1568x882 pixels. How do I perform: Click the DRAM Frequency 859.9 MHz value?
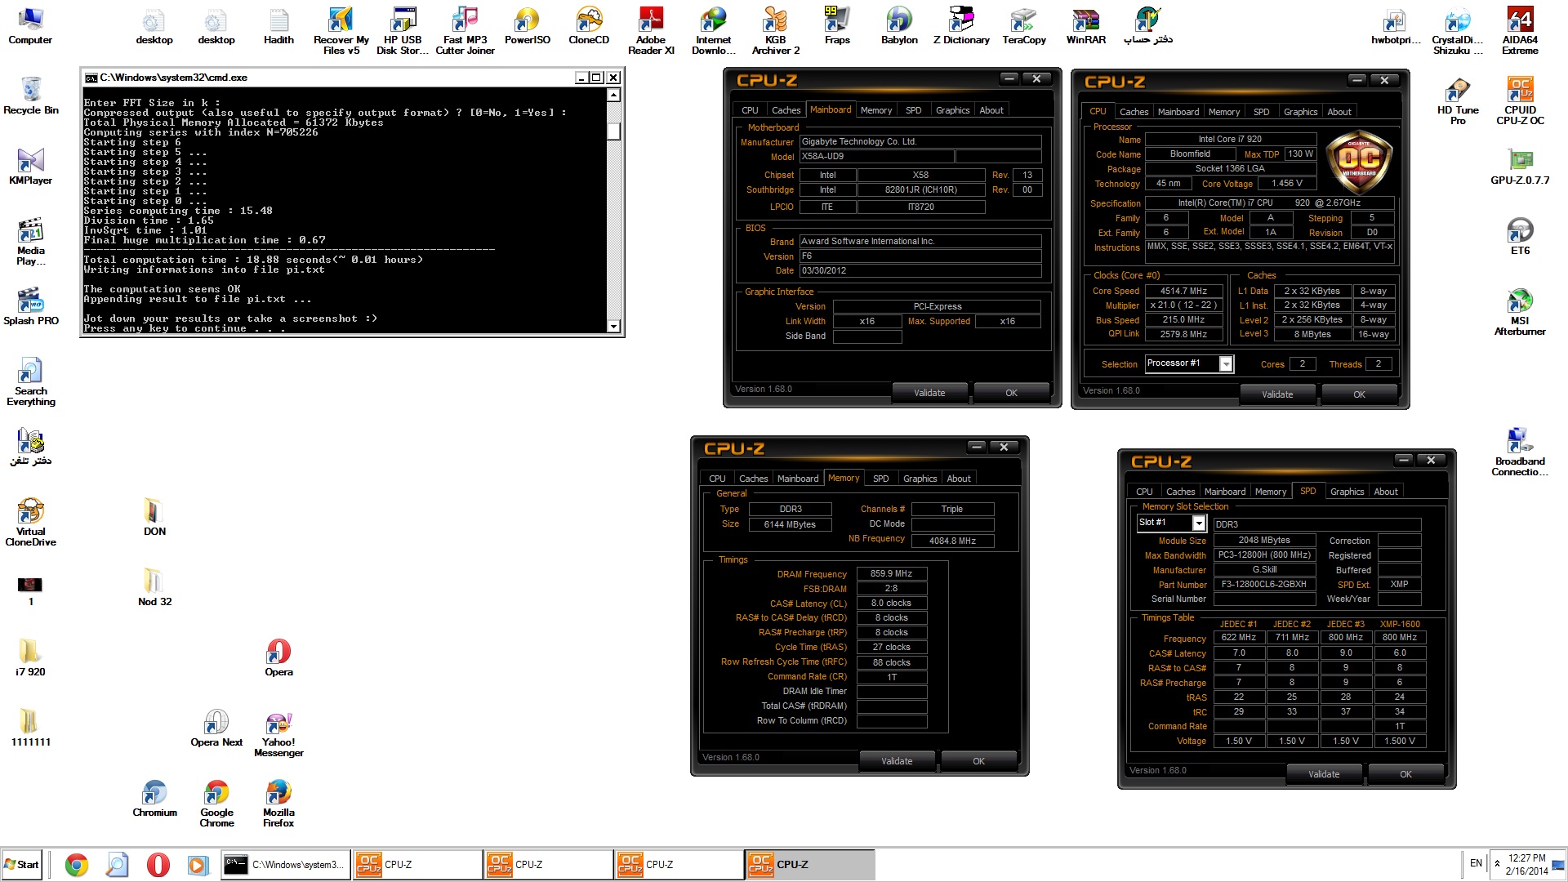tap(891, 574)
